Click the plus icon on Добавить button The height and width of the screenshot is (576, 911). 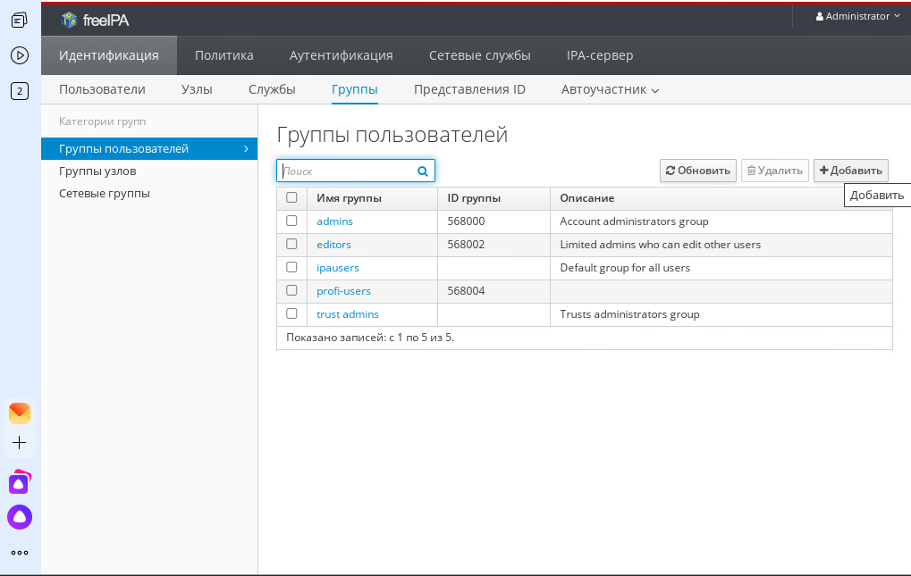(x=823, y=170)
